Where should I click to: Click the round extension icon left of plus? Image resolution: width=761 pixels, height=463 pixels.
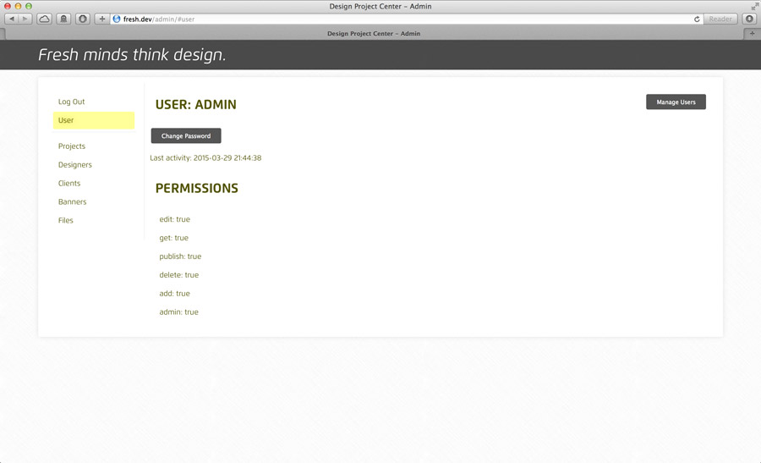[x=83, y=19]
